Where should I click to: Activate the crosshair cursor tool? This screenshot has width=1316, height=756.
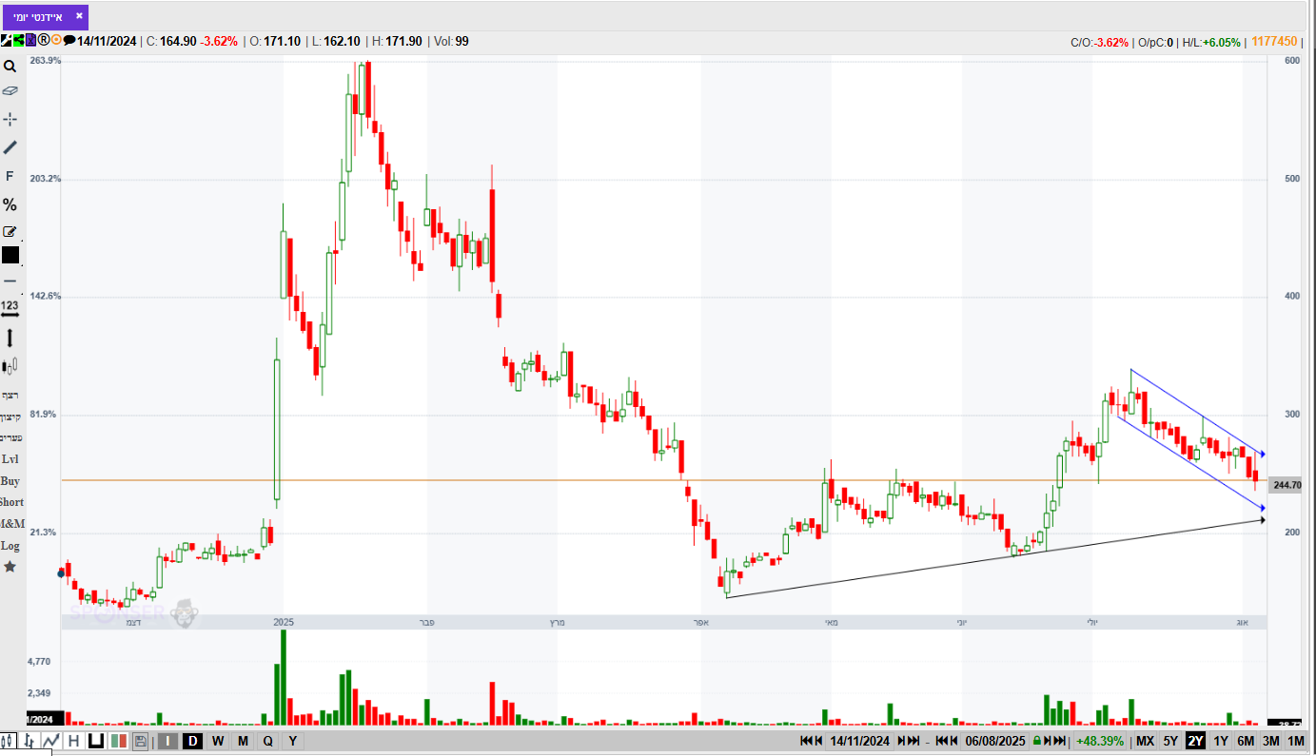[x=10, y=119]
